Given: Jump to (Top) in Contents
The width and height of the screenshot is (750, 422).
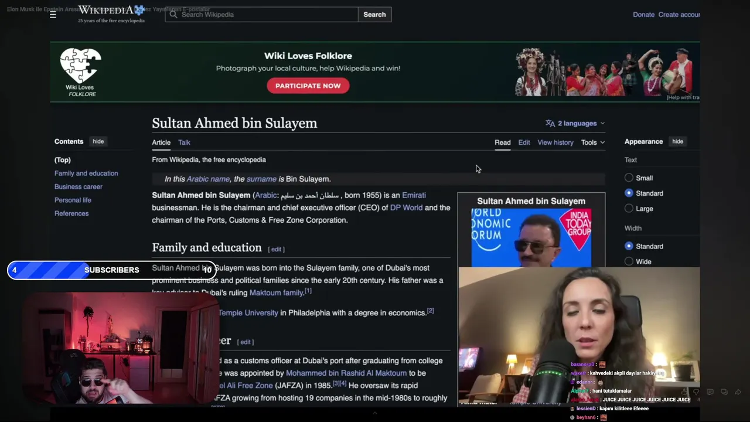Looking at the screenshot, I should (x=63, y=160).
